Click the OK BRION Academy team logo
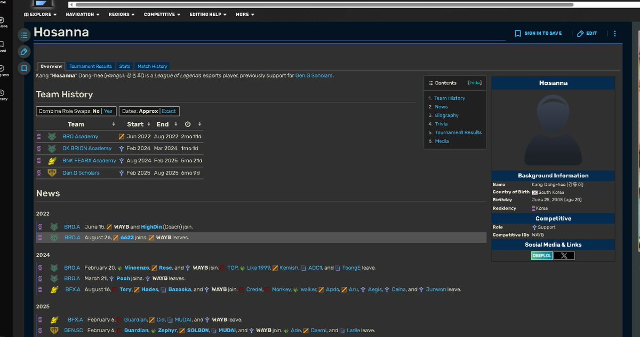The image size is (640, 337). (x=52, y=148)
